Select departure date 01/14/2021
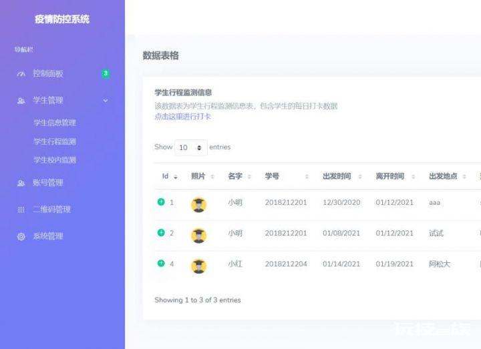Viewport: 481px width, 349px height. point(341,264)
